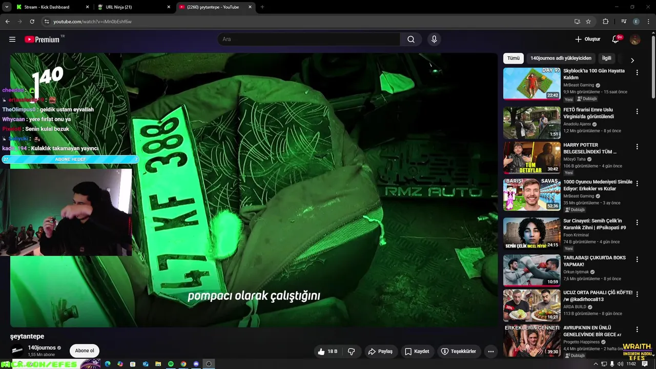Click the Kaydet save button

coord(417,351)
